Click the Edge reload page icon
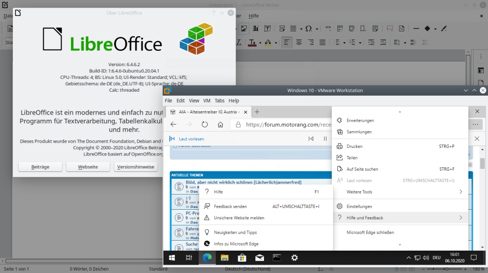Image resolution: width=488 pixels, height=273 pixels. click(x=204, y=125)
